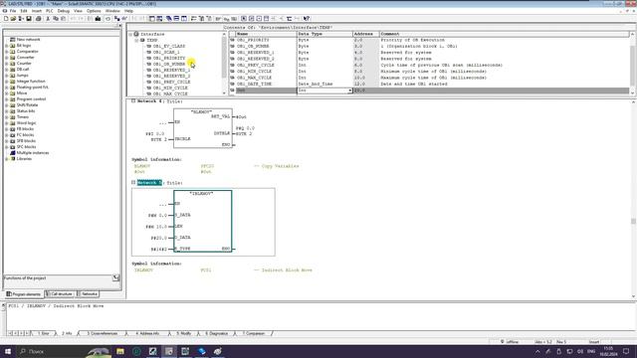Open the 3: Cross-references tab
The image size is (637, 358).
pos(102,333)
